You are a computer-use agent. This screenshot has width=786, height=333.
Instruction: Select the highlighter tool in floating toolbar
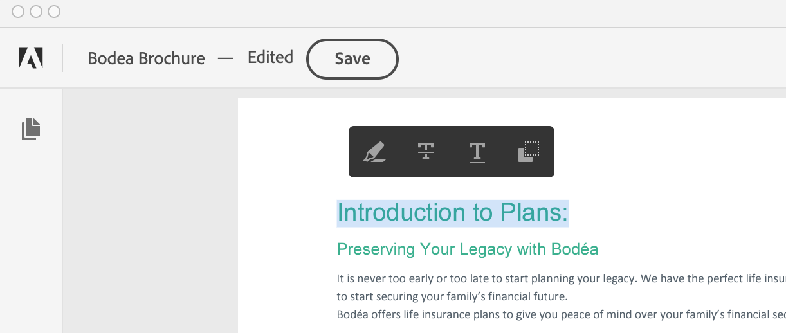[374, 152]
